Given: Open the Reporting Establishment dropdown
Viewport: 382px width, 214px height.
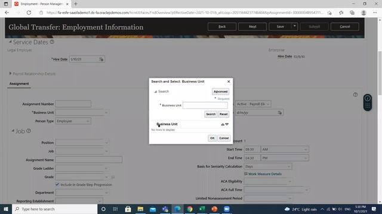Looking at the screenshot, I should pyautogui.click(x=100, y=201).
